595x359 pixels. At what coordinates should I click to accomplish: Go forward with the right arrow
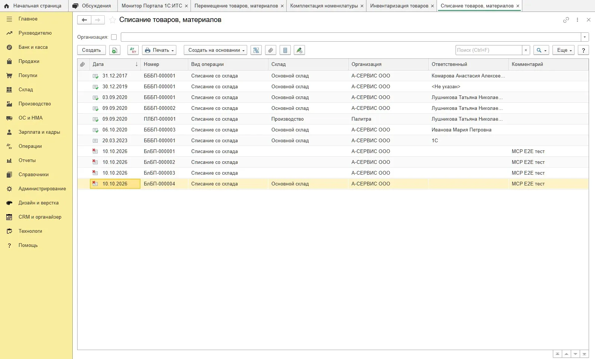click(98, 20)
